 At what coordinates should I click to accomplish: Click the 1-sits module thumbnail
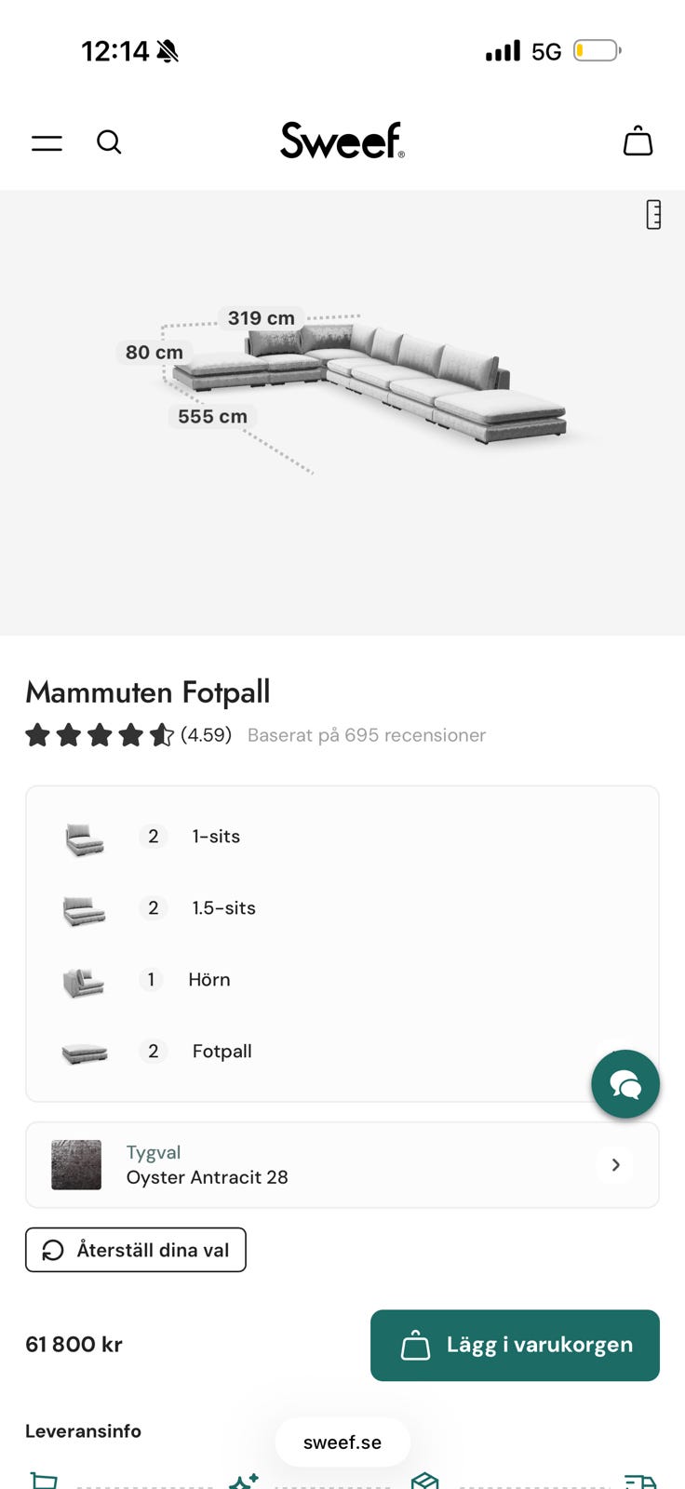point(84,838)
